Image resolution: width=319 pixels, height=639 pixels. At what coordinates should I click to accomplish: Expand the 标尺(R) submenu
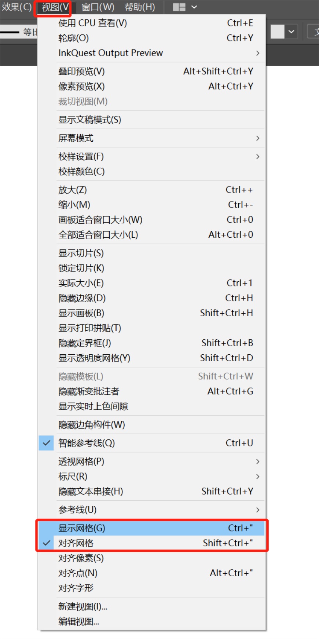pos(151,476)
